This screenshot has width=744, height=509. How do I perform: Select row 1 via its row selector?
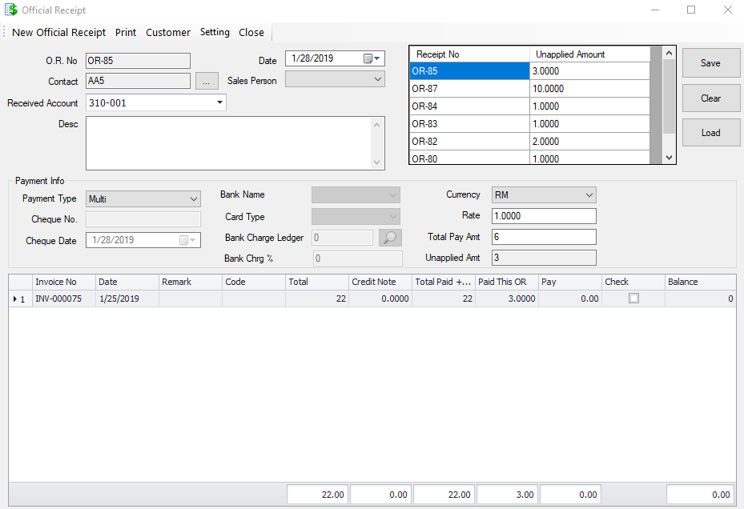tap(20, 299)
